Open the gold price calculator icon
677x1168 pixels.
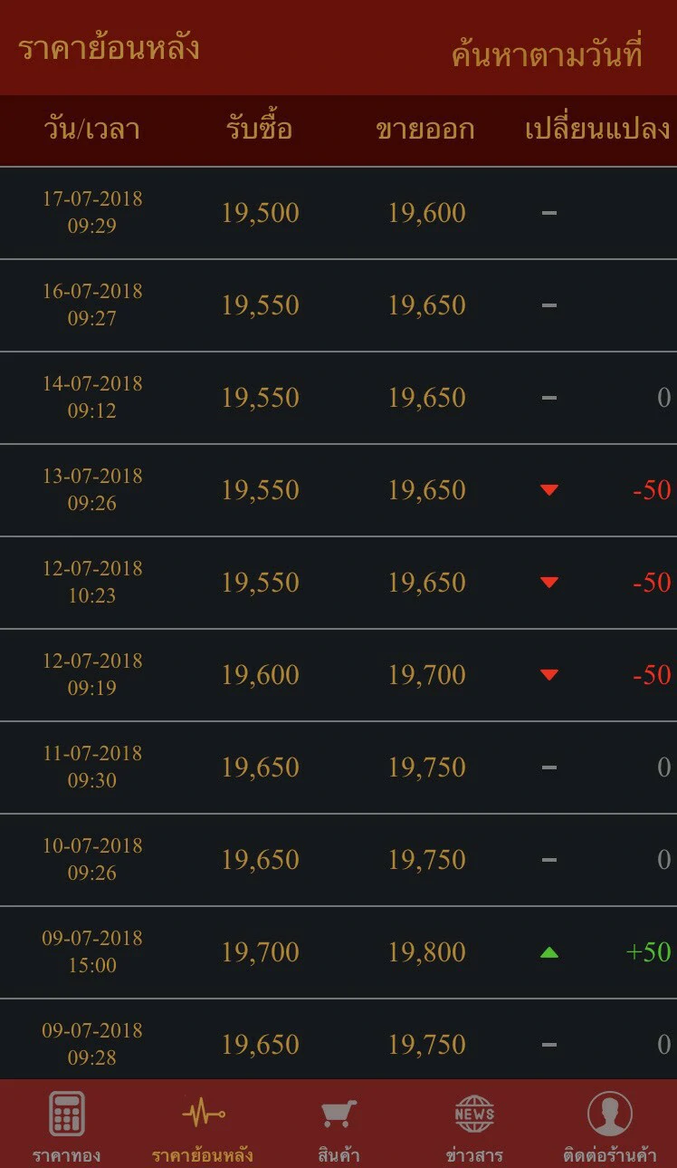[x=67, y=1113]
